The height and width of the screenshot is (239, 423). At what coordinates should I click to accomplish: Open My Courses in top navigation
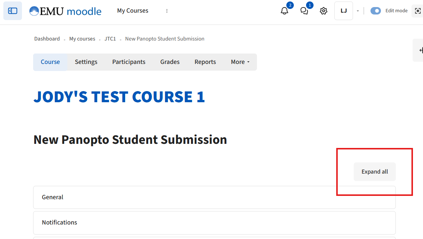click(133, 11)
